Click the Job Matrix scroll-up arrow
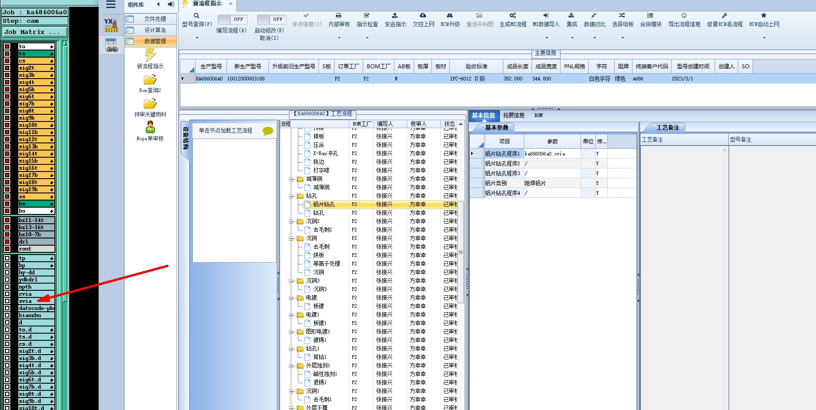816x410 pixels. [65, 44]
